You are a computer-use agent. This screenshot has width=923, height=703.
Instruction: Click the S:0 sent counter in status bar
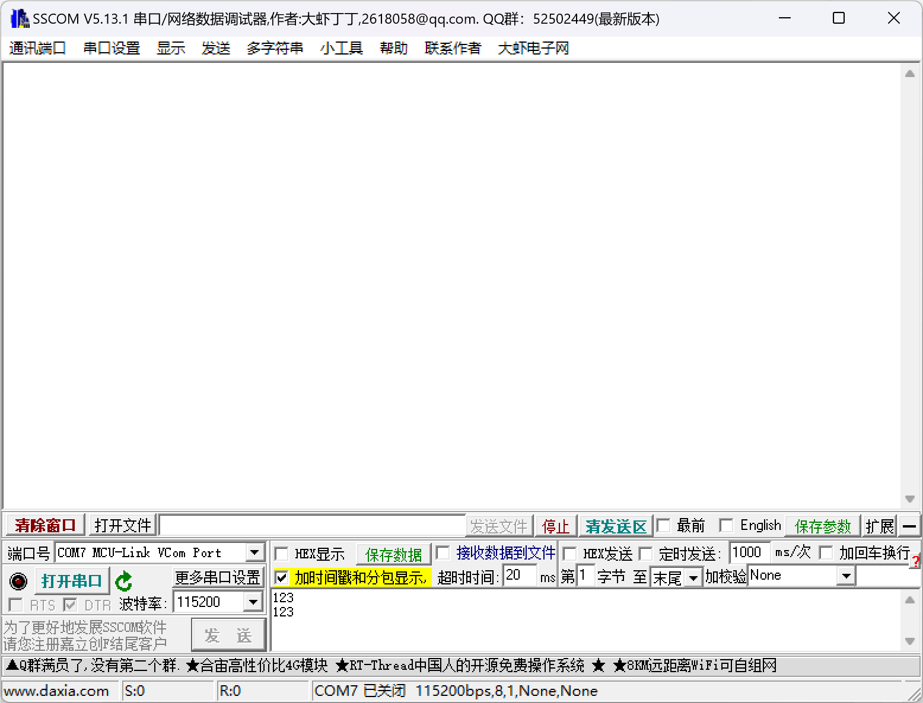tap(168, 691)
